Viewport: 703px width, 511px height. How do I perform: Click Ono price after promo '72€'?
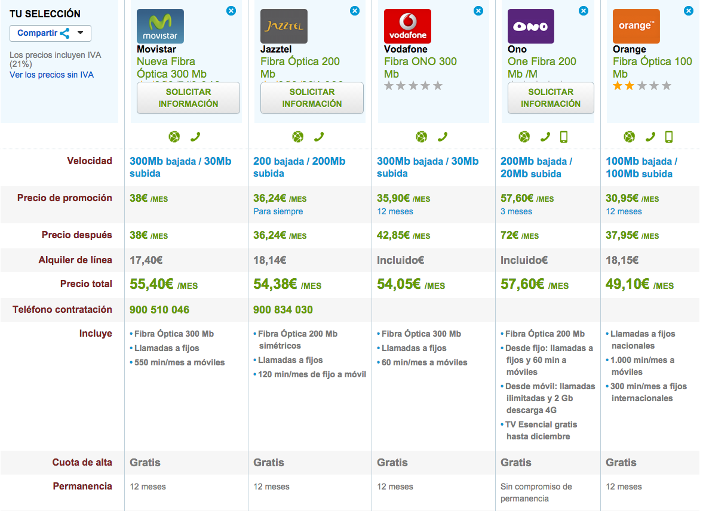point(509,235)
